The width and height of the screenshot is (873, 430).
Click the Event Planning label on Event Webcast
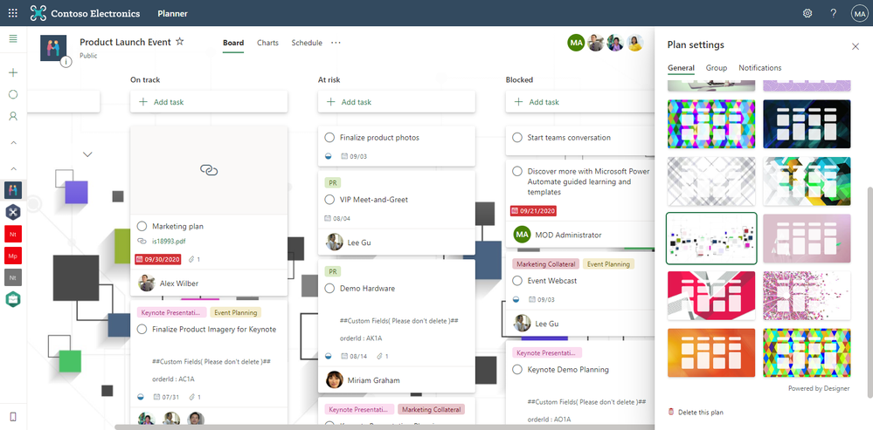tap(608, 264)
